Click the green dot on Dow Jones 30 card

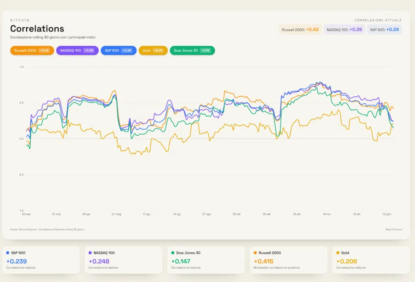(173, 253)
